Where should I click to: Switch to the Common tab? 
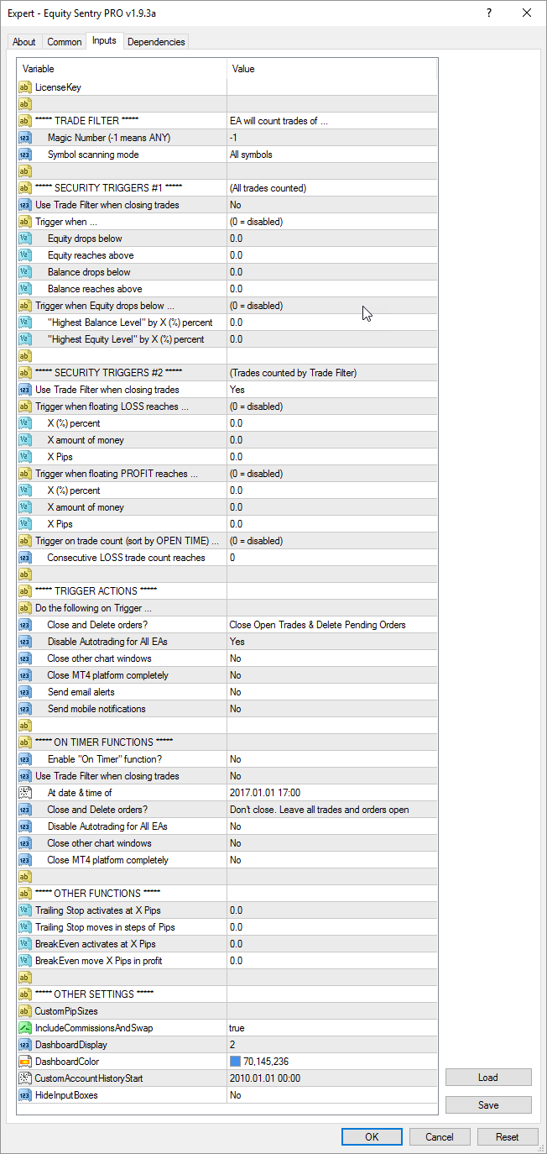click(65, 42)
